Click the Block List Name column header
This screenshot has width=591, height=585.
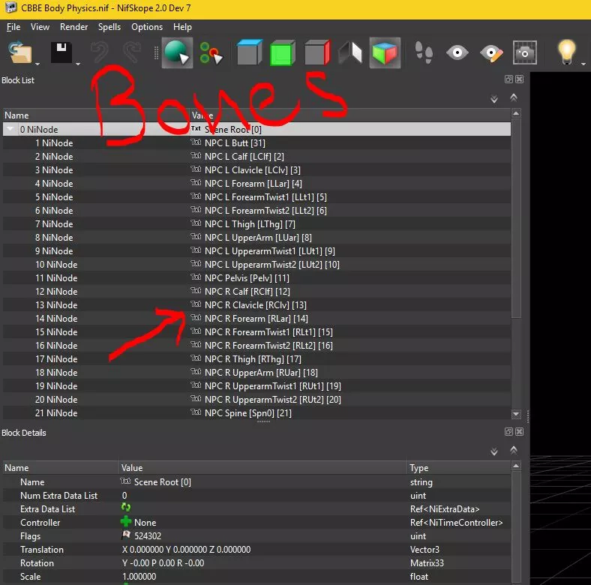[96, 115]
